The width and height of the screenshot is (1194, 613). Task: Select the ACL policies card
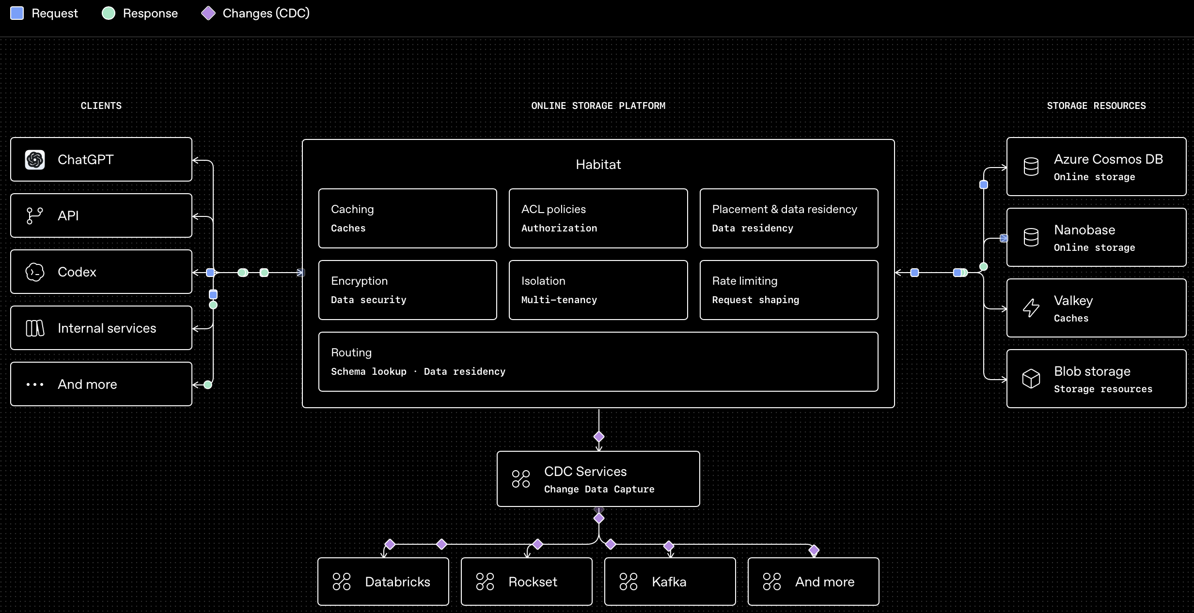pyautogui.click(x=598, y=218)
